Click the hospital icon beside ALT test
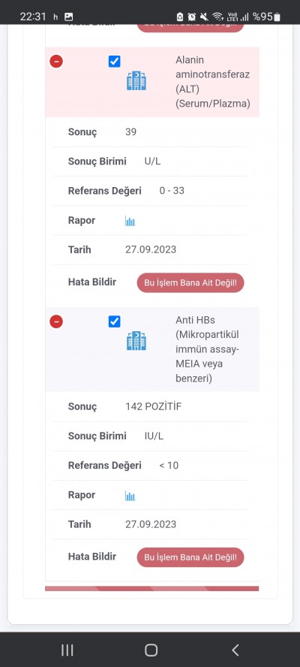Viewport: 300px width, 667px height. [136, 81]
